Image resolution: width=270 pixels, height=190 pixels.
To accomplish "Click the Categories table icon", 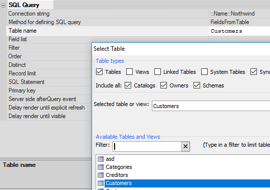I will pos(101,167).
